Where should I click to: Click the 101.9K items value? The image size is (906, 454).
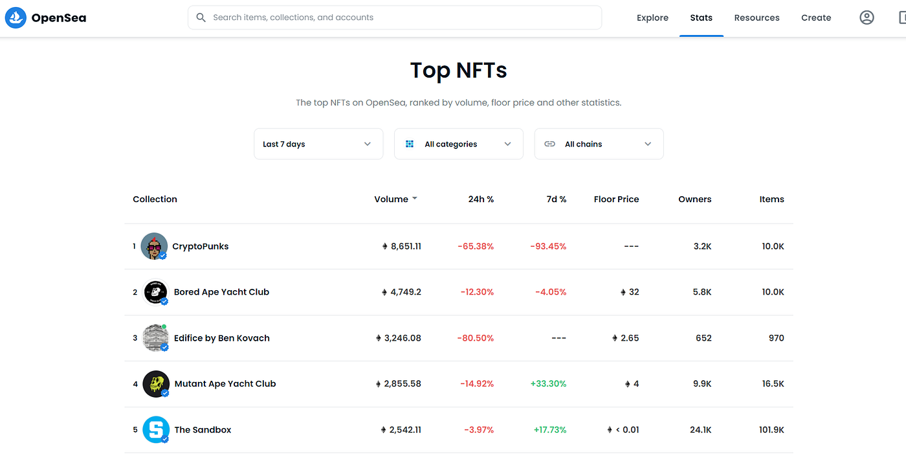click(x=771, y=429)
